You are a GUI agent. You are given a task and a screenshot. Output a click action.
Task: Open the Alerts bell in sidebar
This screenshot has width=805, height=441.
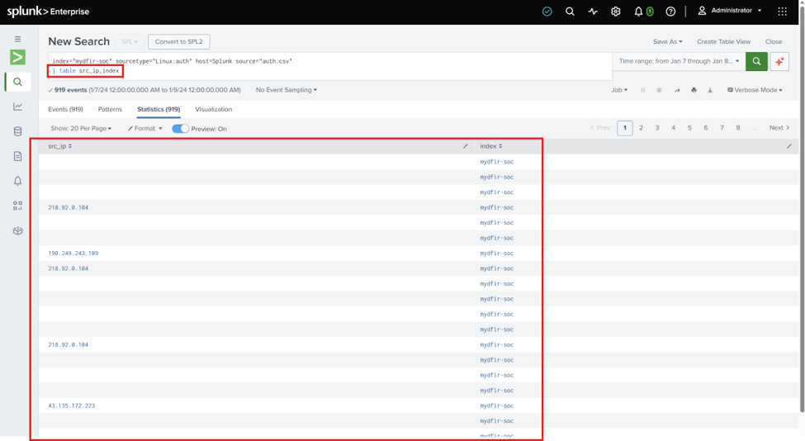17,181
